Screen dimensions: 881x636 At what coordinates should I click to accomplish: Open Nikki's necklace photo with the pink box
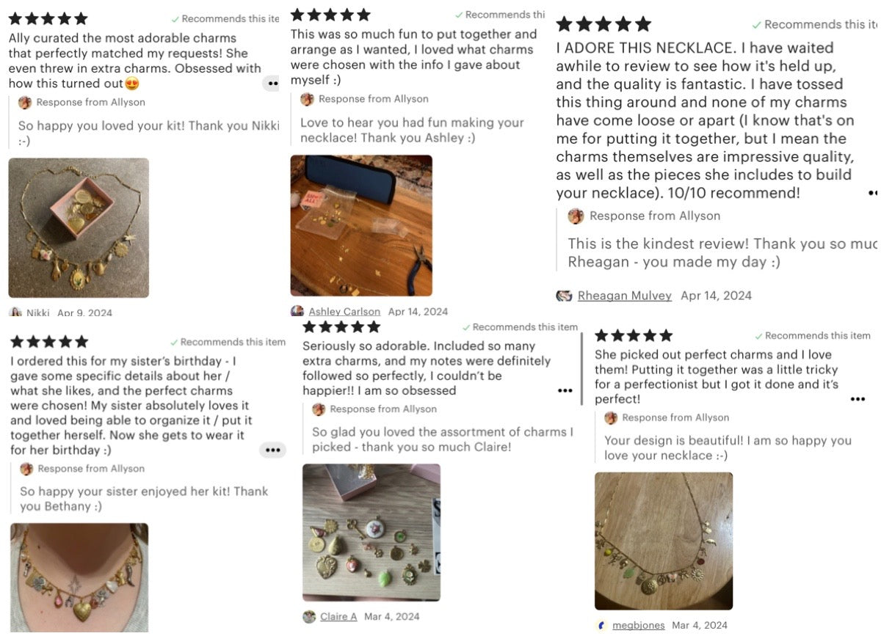[x=79, y=227]
